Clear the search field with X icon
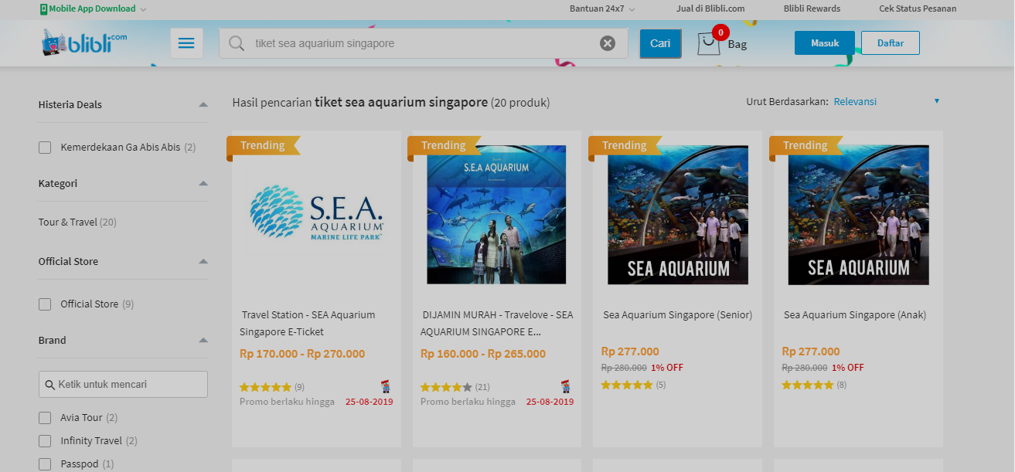The width and height of the screenshot is (1015, 472). pos(608,43)
